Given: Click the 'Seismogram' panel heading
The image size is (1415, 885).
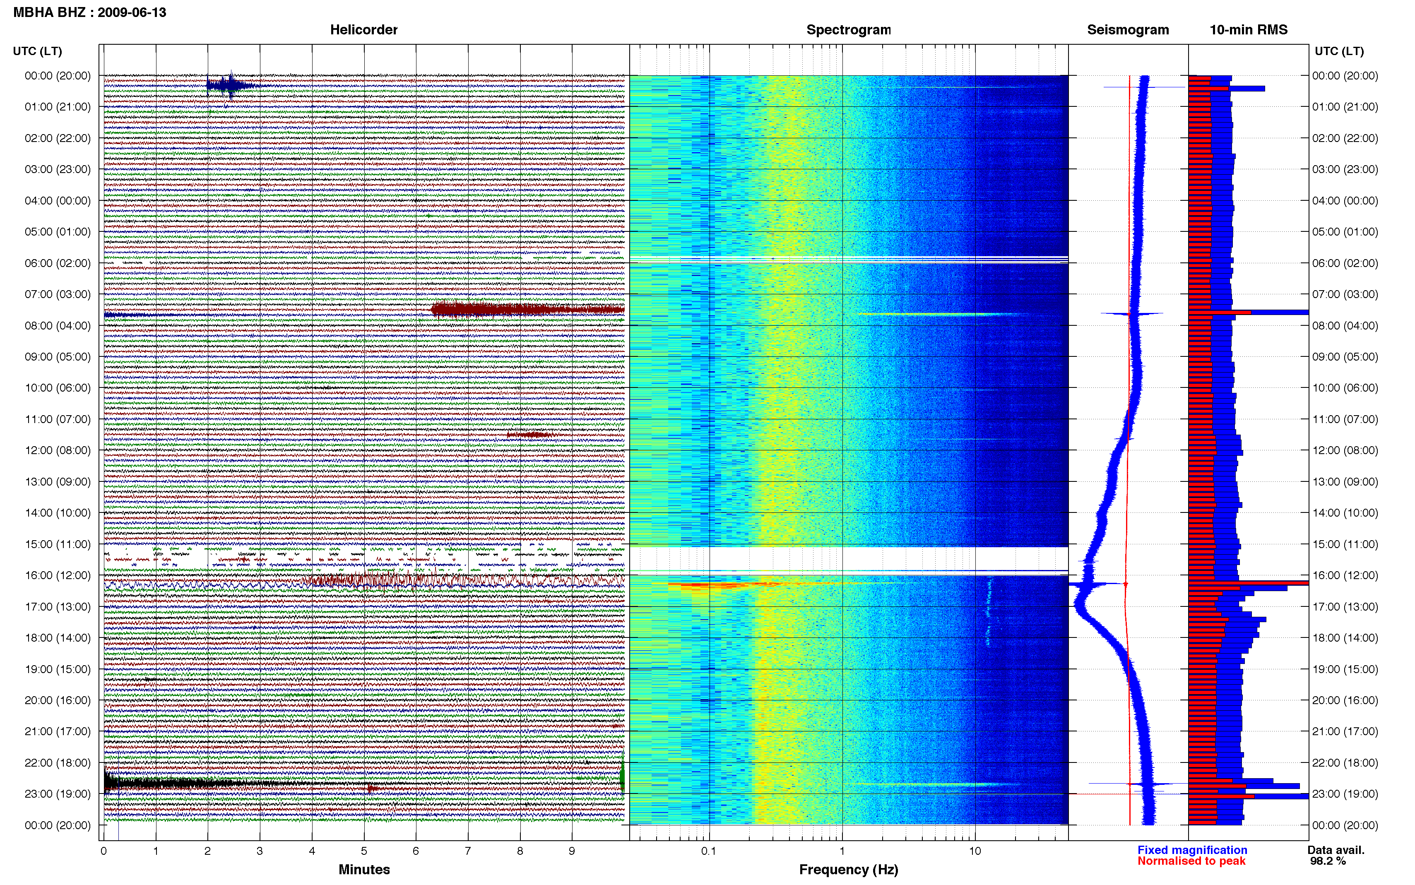Looking at the screenshot, I should pos(1128,30).
